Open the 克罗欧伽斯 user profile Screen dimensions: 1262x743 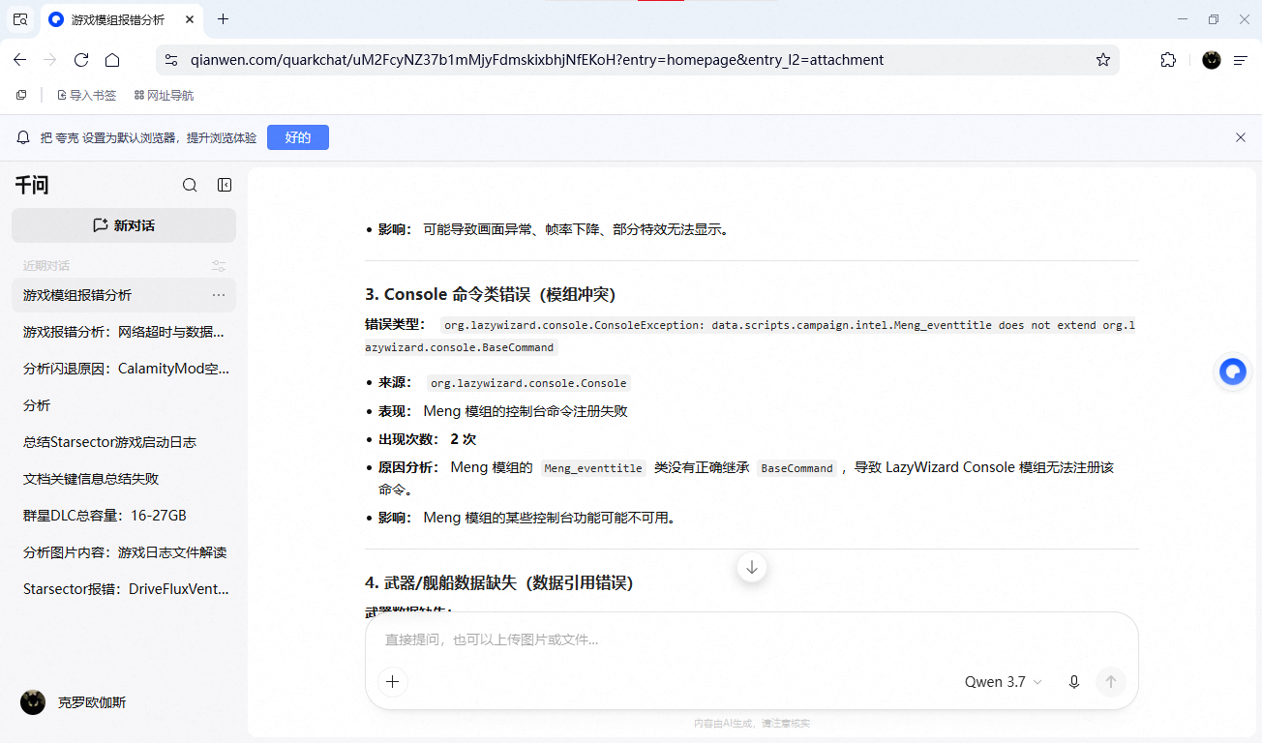click(x=74, y=702)
